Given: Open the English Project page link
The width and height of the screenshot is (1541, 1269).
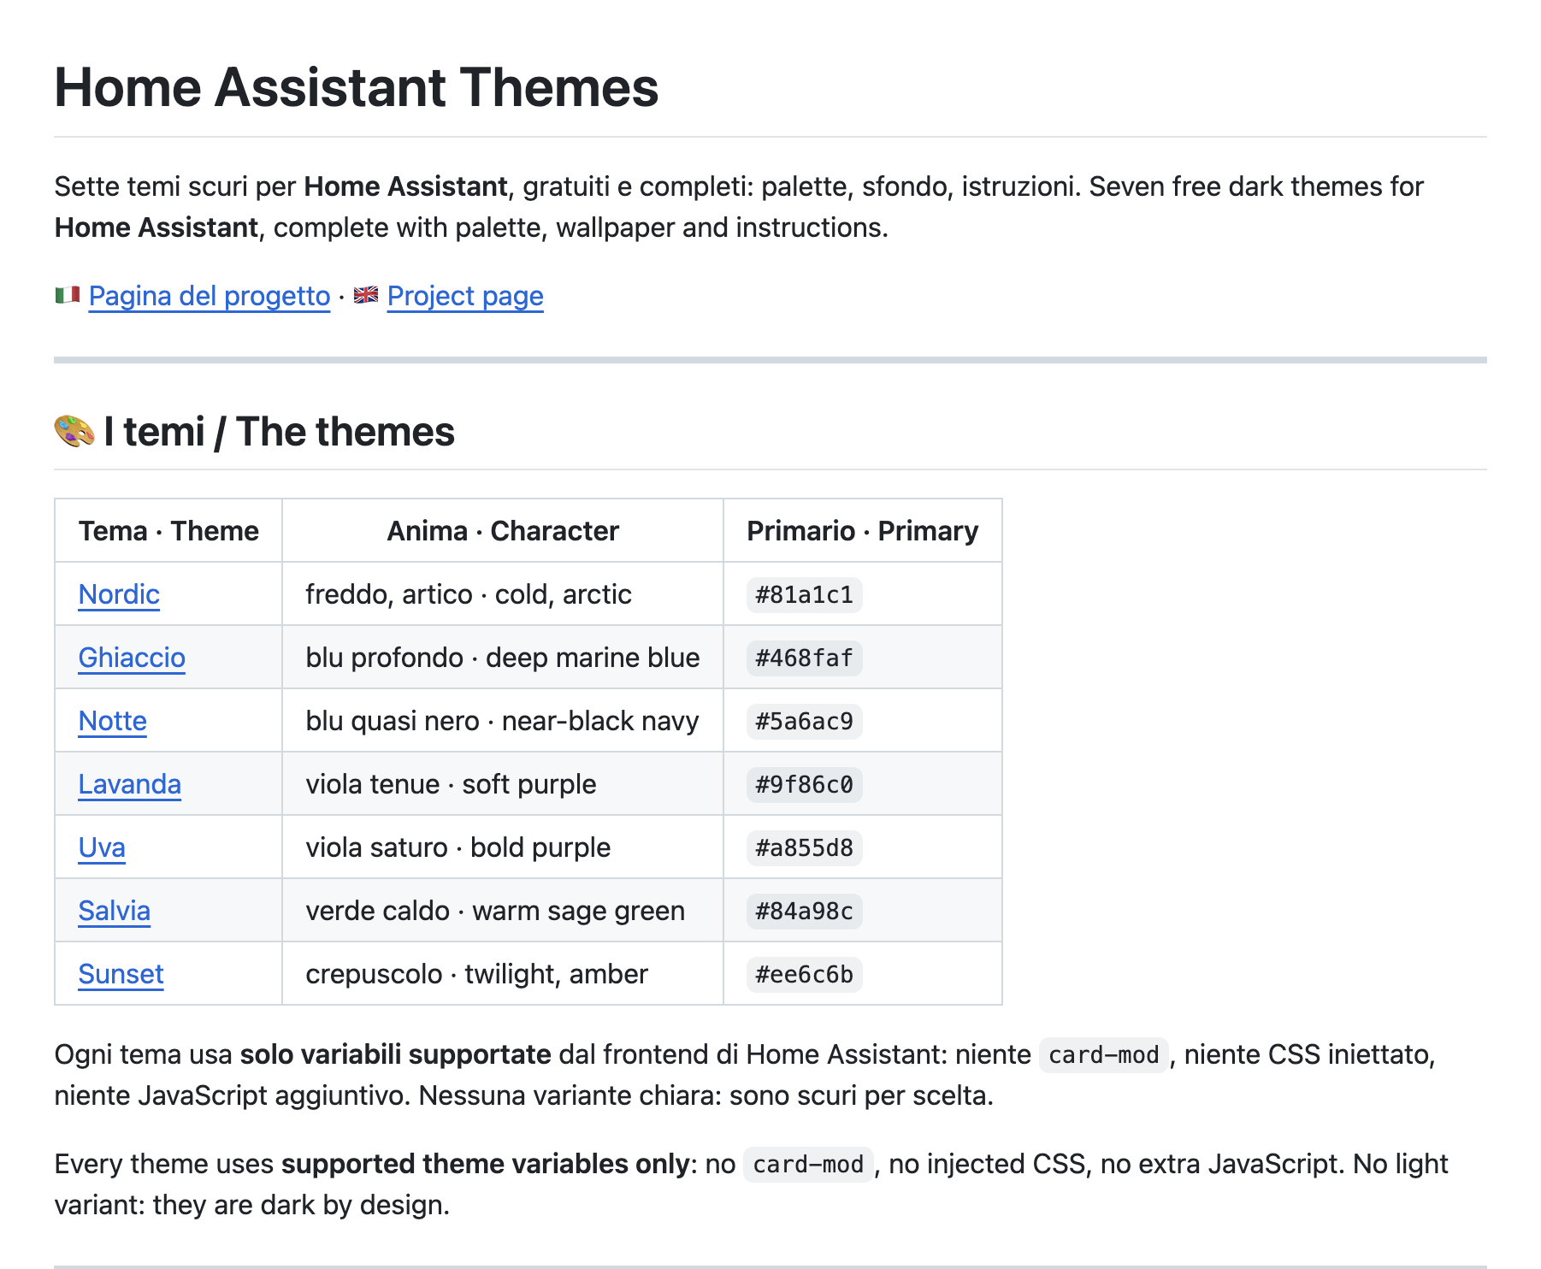Looking at the screenshot, I should coord(465,296).
